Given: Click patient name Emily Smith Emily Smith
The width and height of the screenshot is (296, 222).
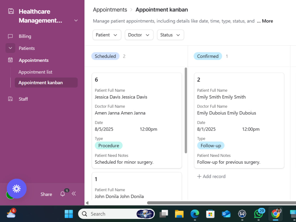Looking at the screenshot, I should point(221,97).
